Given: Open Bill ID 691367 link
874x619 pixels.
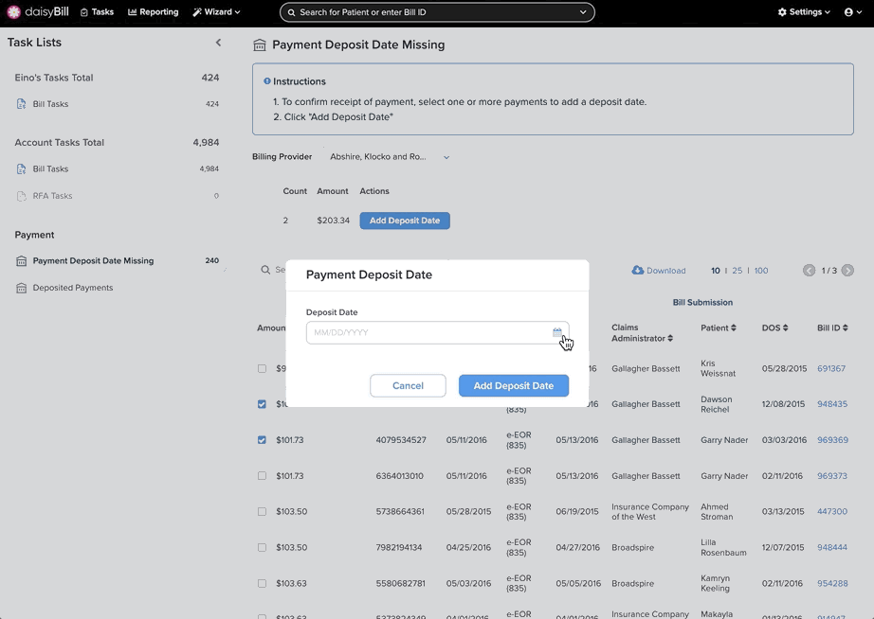Looking at the screenshot, I should [831, 368].
